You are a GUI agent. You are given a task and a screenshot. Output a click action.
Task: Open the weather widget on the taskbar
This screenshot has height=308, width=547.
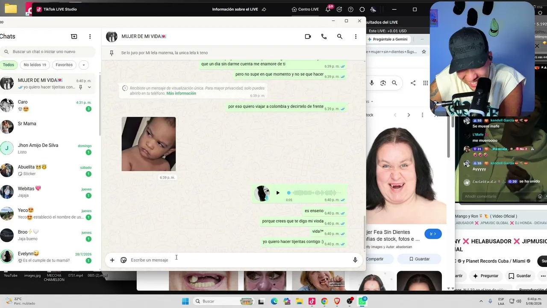pyautogui.click(x=21, y=301)
